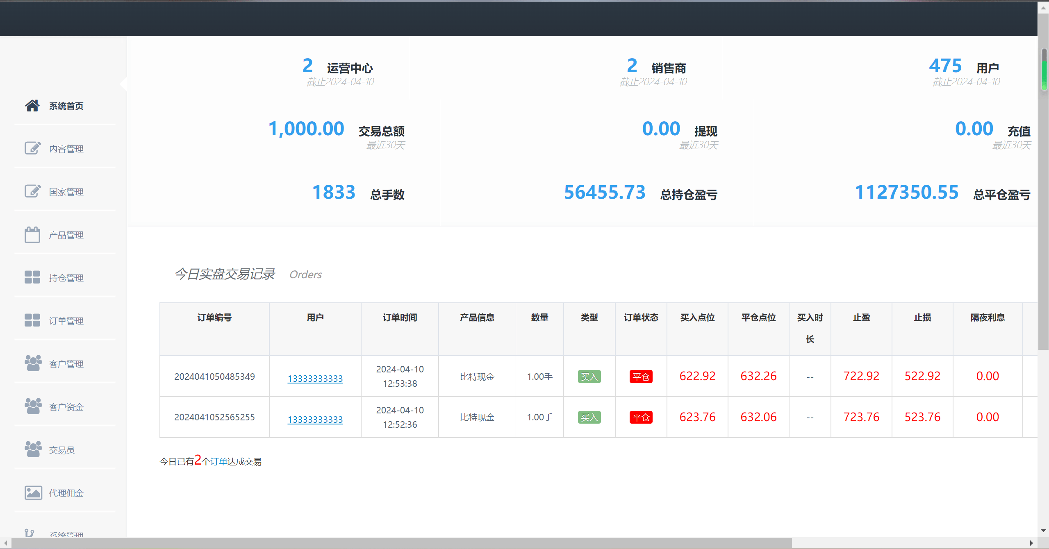Open user 13333333333 in second order row
1049x549 pixels.
pyautogui.click(x=315, y=420)
